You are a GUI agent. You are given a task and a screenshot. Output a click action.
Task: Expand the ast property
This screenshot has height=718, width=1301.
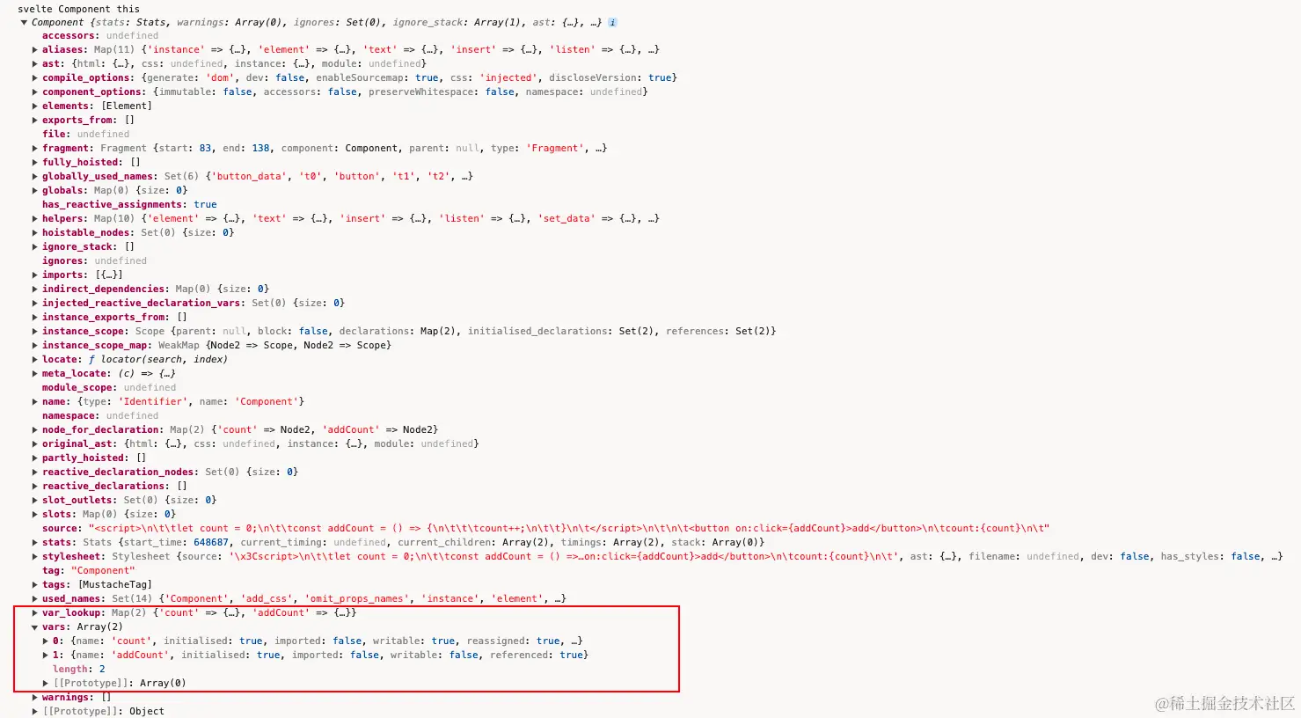pos(34,64)
